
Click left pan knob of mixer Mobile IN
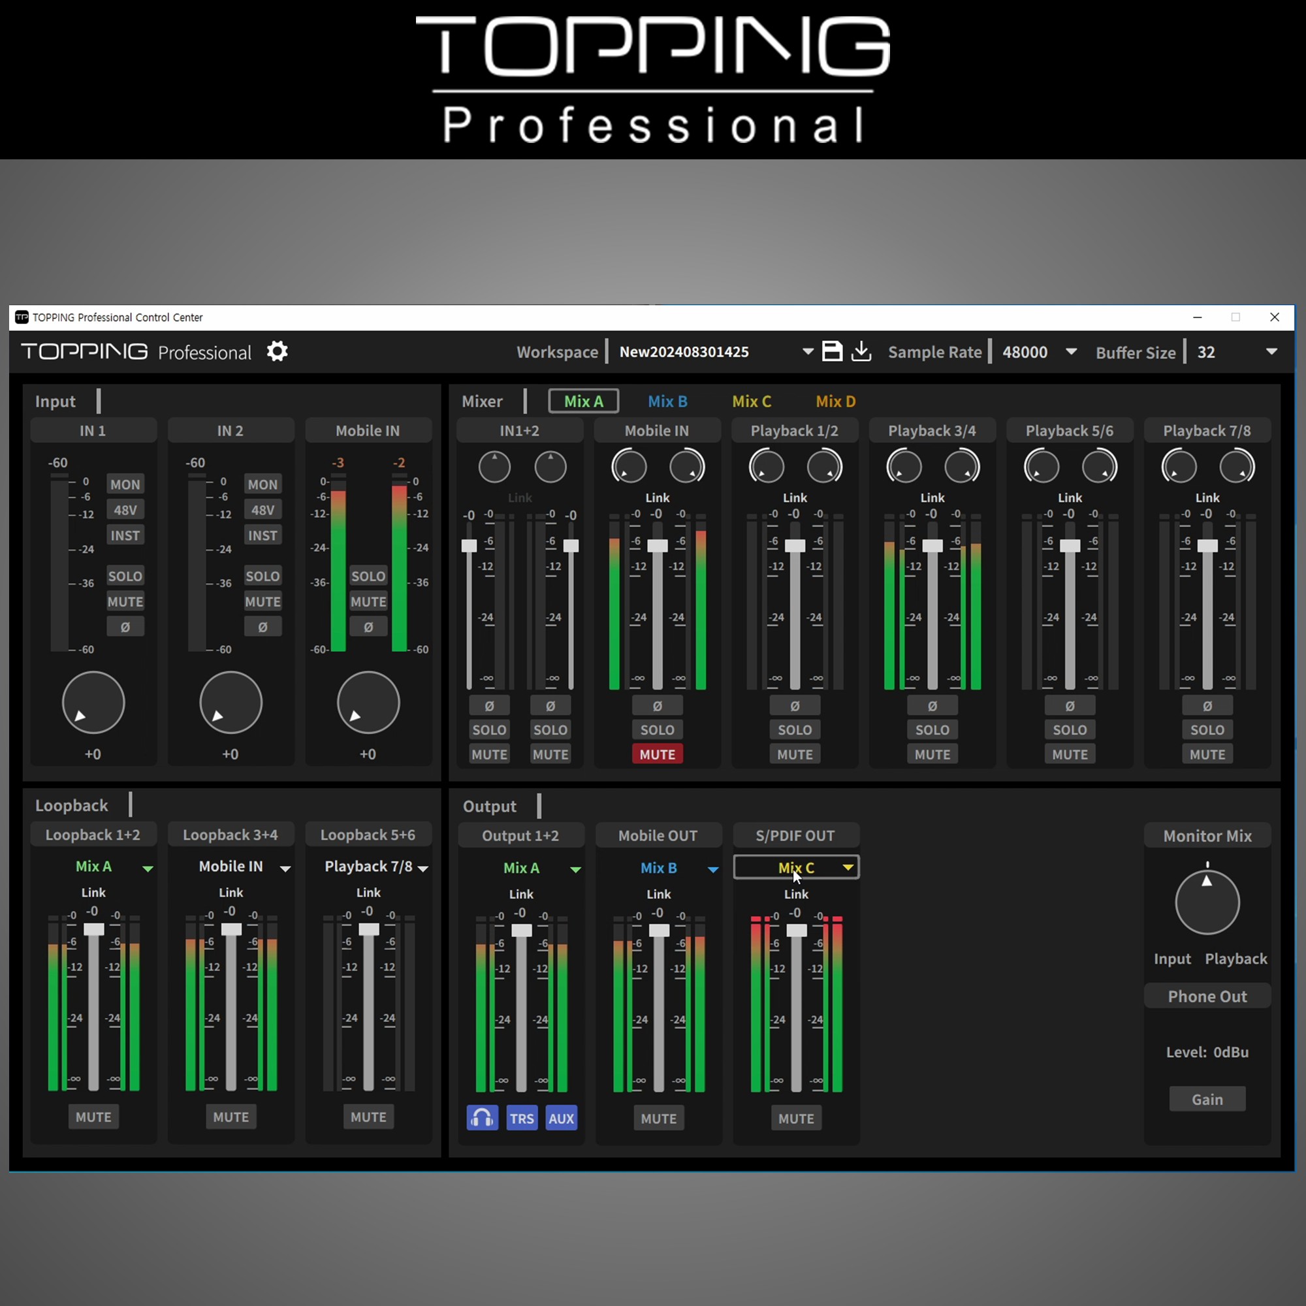[629, 466]
